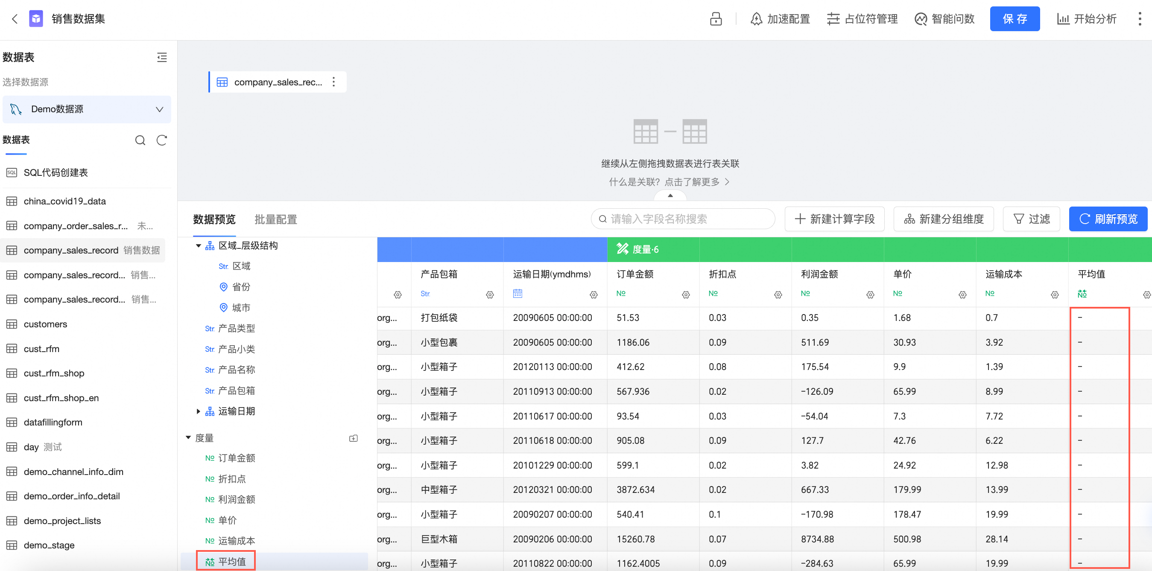Open settings gear of 订单金额 column
Screen dimensions: 1152x571
[686, 295]
